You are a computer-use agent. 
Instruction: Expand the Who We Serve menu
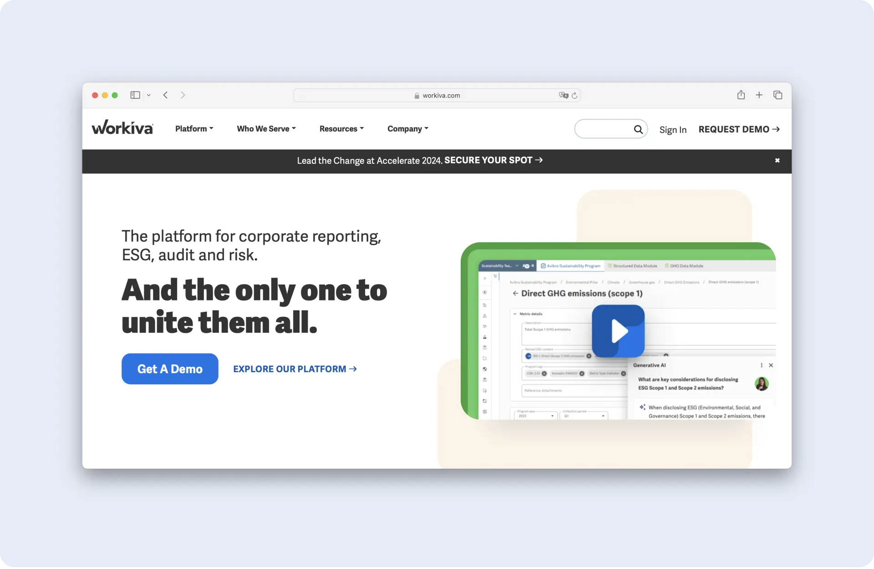coord(266,129)
